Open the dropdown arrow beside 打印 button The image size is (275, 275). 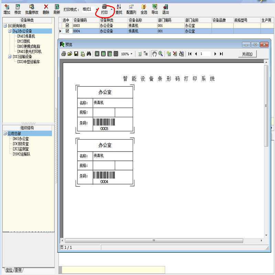(112, 10)
